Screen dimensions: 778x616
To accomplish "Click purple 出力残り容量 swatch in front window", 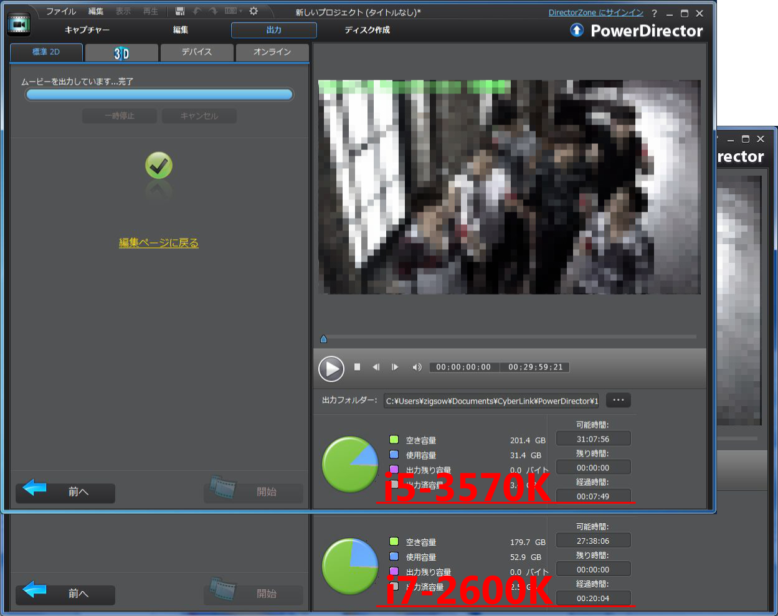I will click(x=394, y=470).
